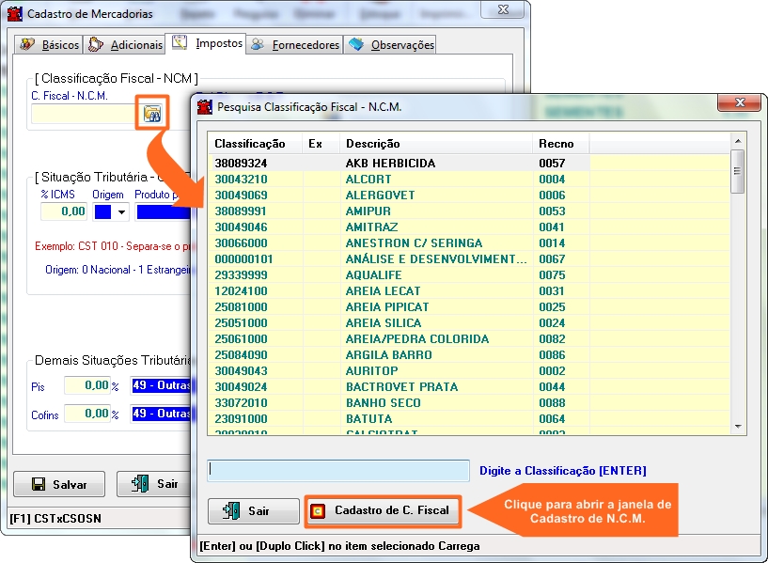Click the door icon on Pesquisa Sair button
The height and width of the screenshot is (563, 768).
click(x=230, y=510)
